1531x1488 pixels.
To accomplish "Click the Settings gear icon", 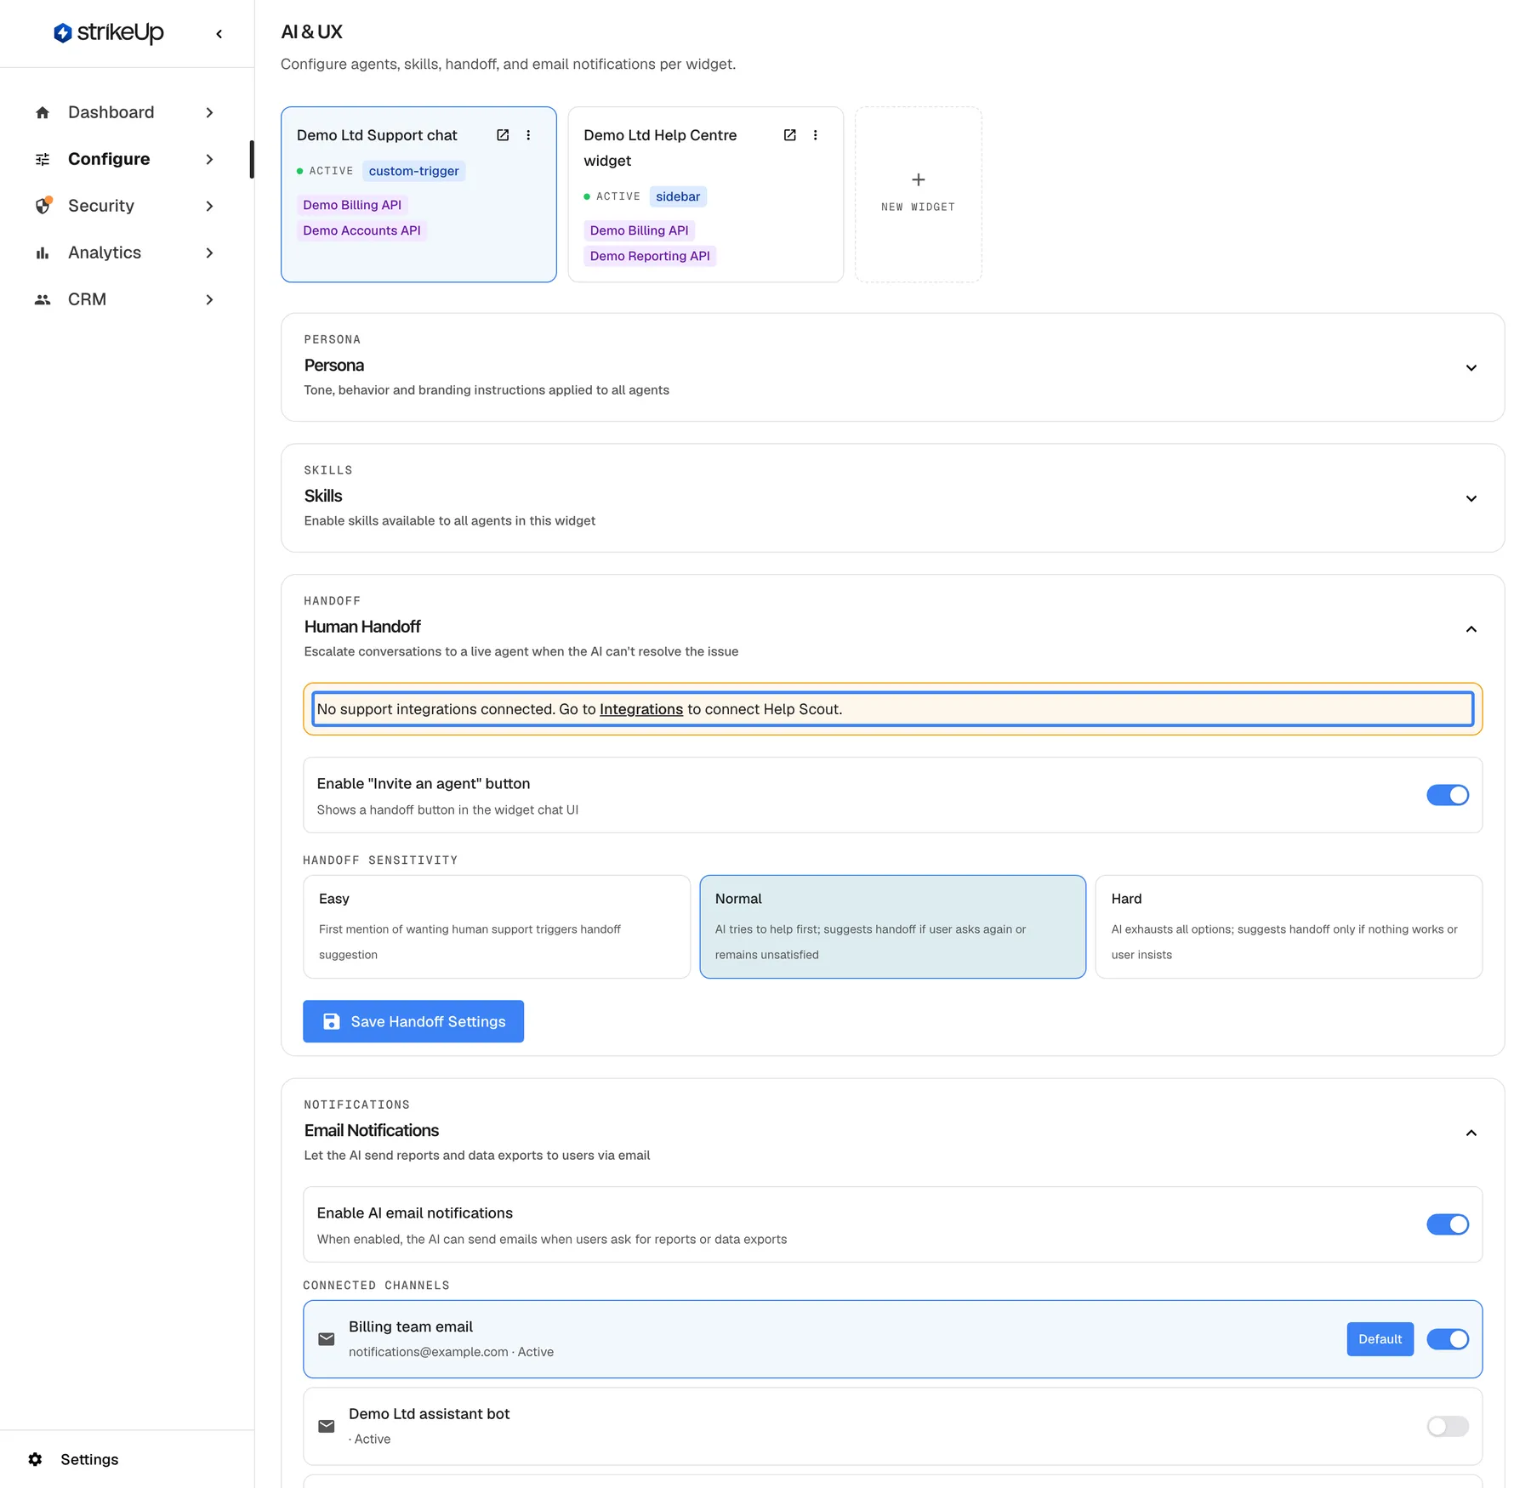I will (x=35, y=1459).
